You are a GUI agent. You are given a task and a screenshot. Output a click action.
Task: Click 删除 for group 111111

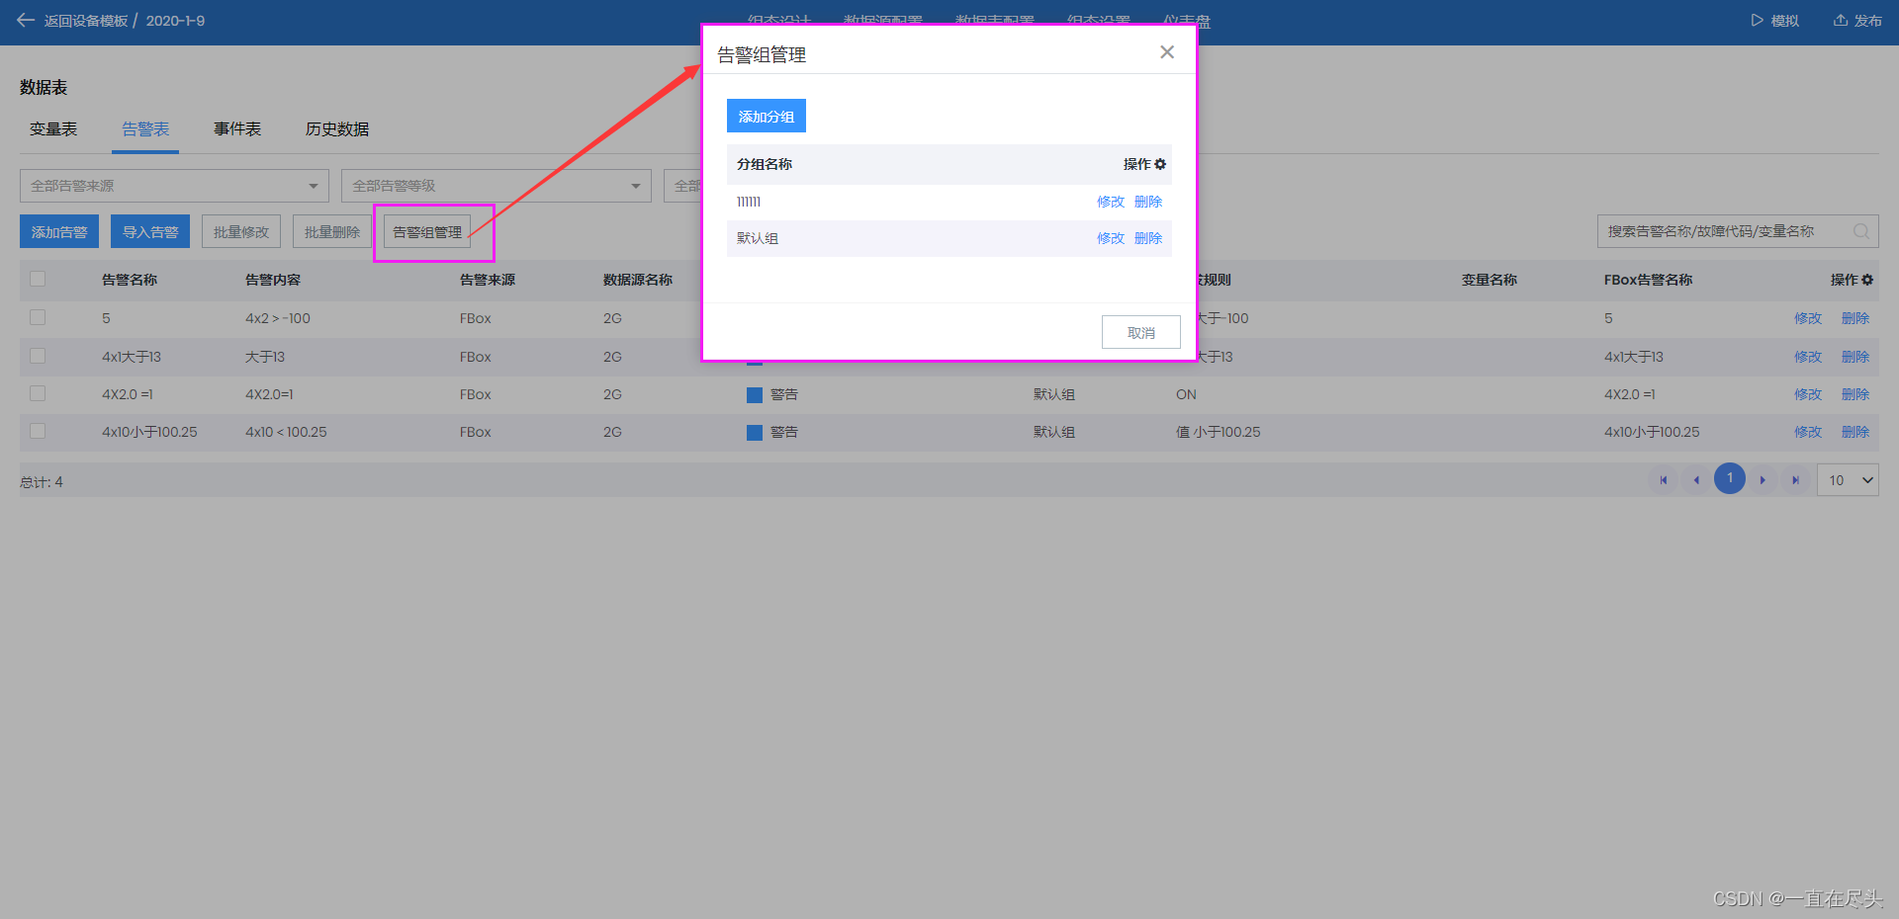1148,202
